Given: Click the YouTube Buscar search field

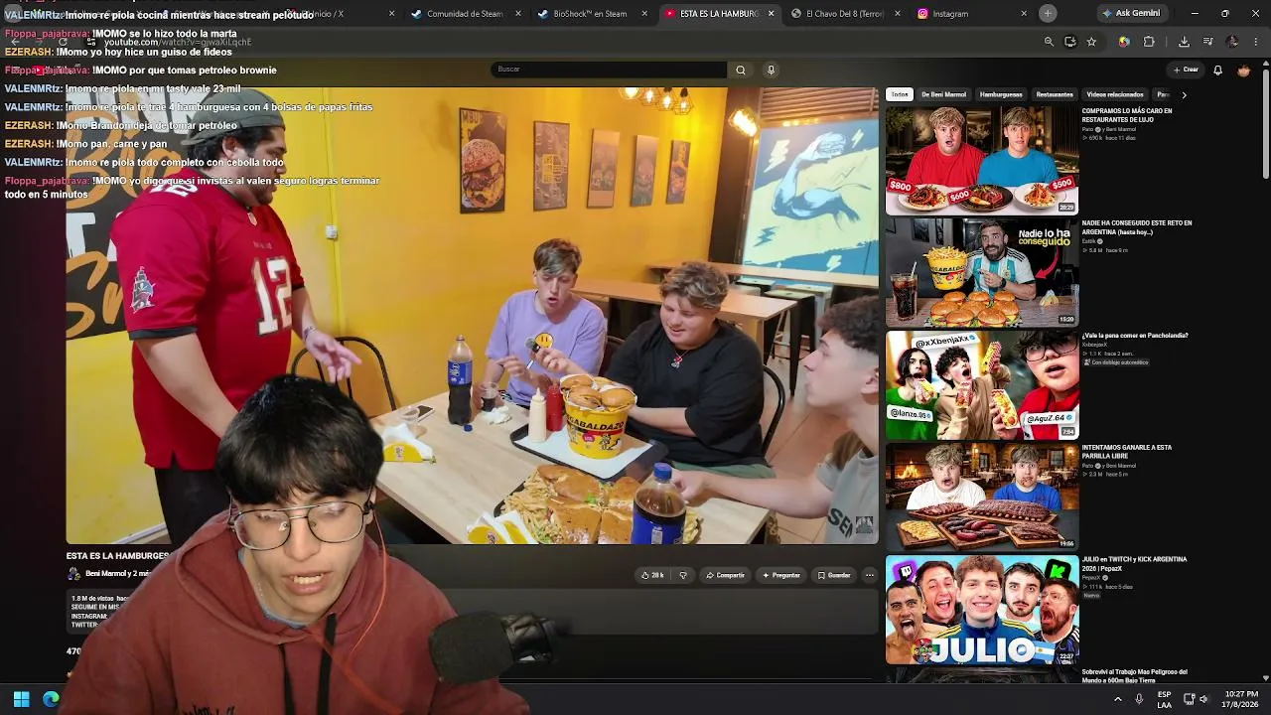Looking at the screenshot, I should coord(609,70).
